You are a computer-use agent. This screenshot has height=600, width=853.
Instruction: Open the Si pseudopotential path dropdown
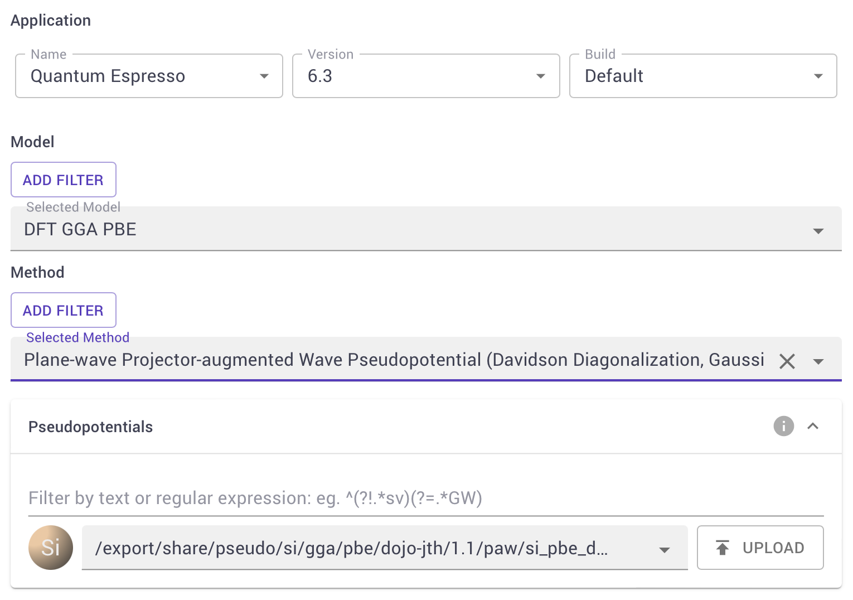[x=385, y=548]
